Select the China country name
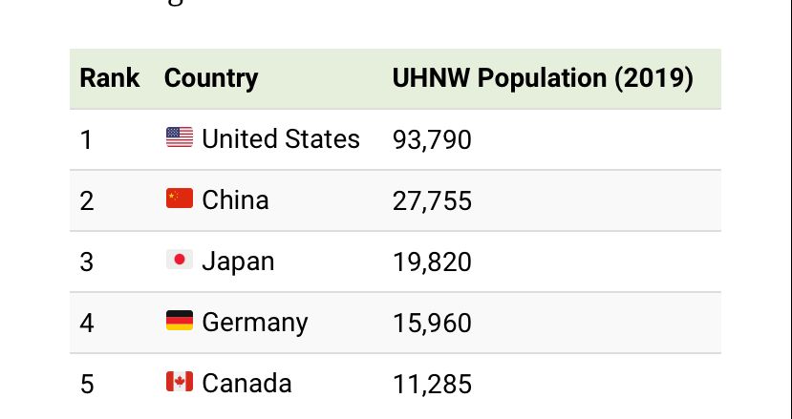Screen dimensions: 792x419 (235, 200)
